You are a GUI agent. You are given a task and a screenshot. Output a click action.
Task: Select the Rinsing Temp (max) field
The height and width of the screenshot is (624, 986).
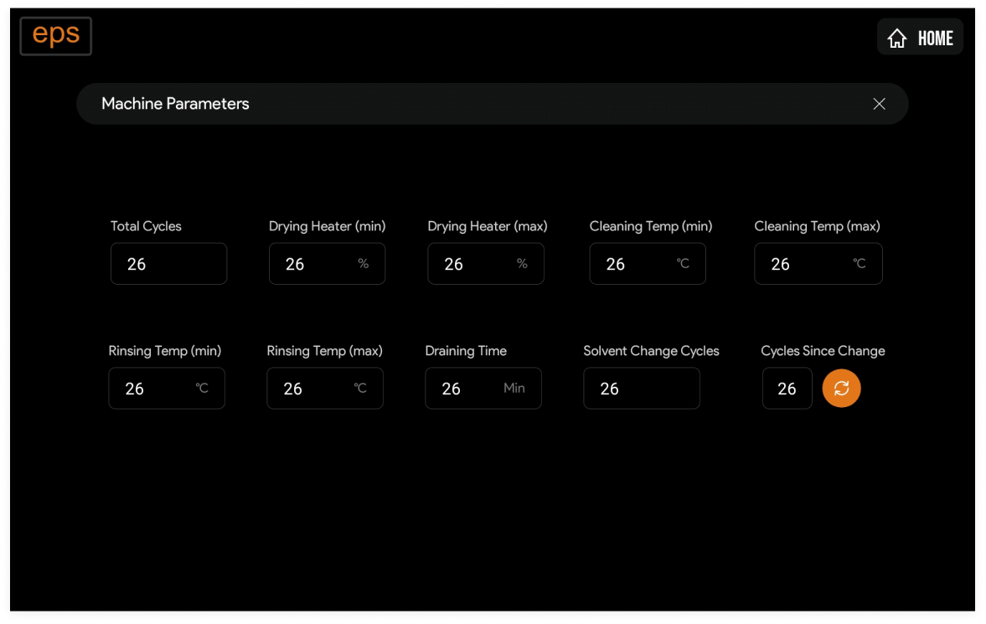(309, 389)
